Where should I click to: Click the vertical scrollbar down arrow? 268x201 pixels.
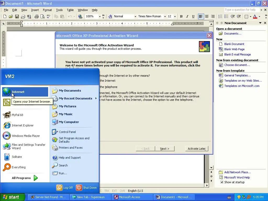coord(211,168)
